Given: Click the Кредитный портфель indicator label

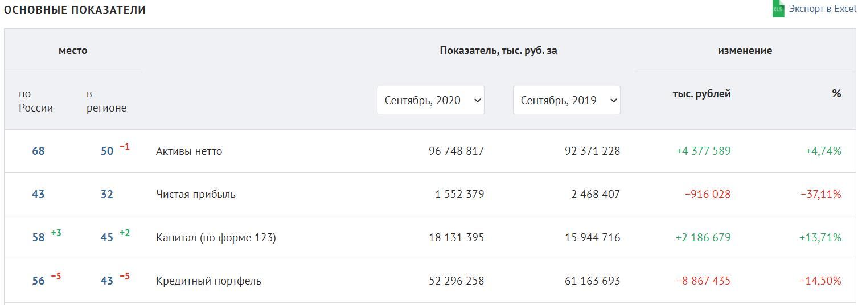Looking at the screenshot, I should (208, 281).
